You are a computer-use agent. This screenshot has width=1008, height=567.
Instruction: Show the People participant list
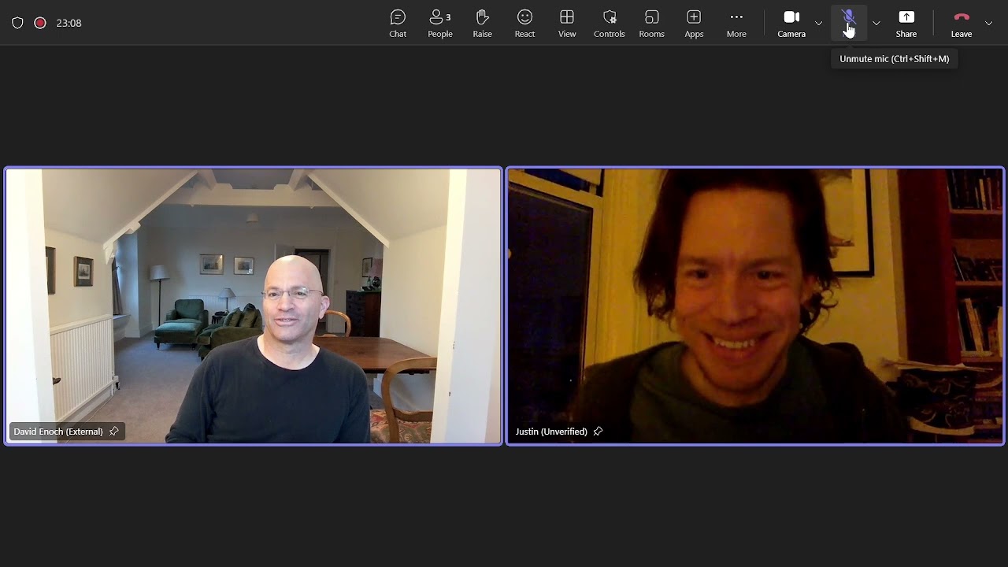tap(440, 23)
